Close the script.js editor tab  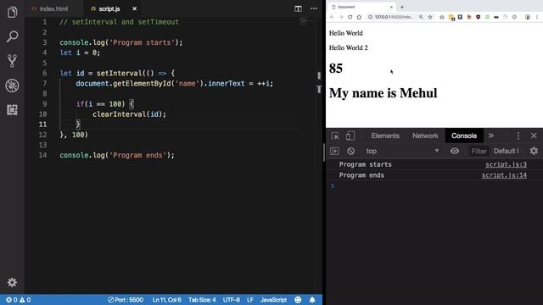pos(134,8)
